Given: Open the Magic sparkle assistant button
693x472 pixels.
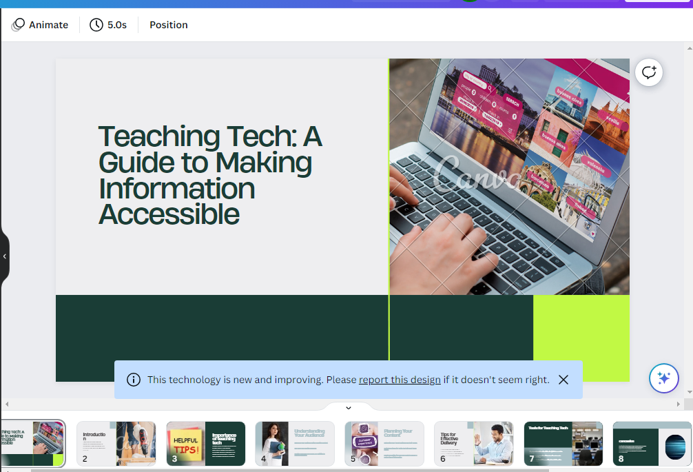Looking at the screenshot, I should (664, 378).
